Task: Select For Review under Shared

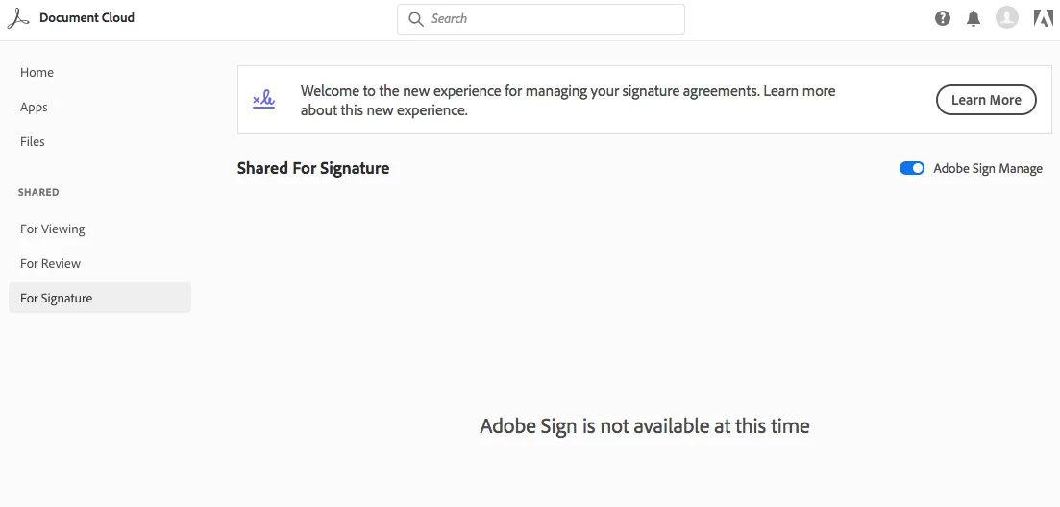Action: (51, 264)
